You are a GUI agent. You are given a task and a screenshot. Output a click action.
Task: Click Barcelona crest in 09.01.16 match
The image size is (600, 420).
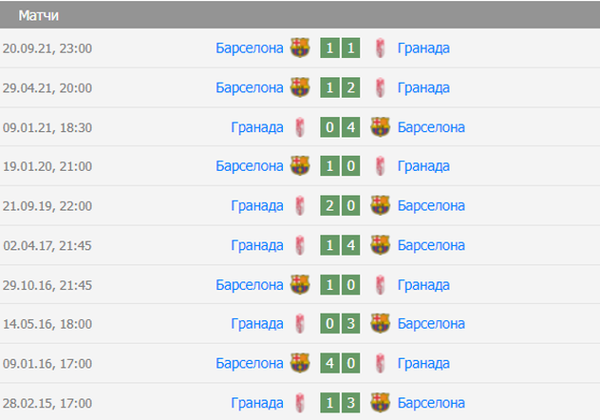coord(300,363)
